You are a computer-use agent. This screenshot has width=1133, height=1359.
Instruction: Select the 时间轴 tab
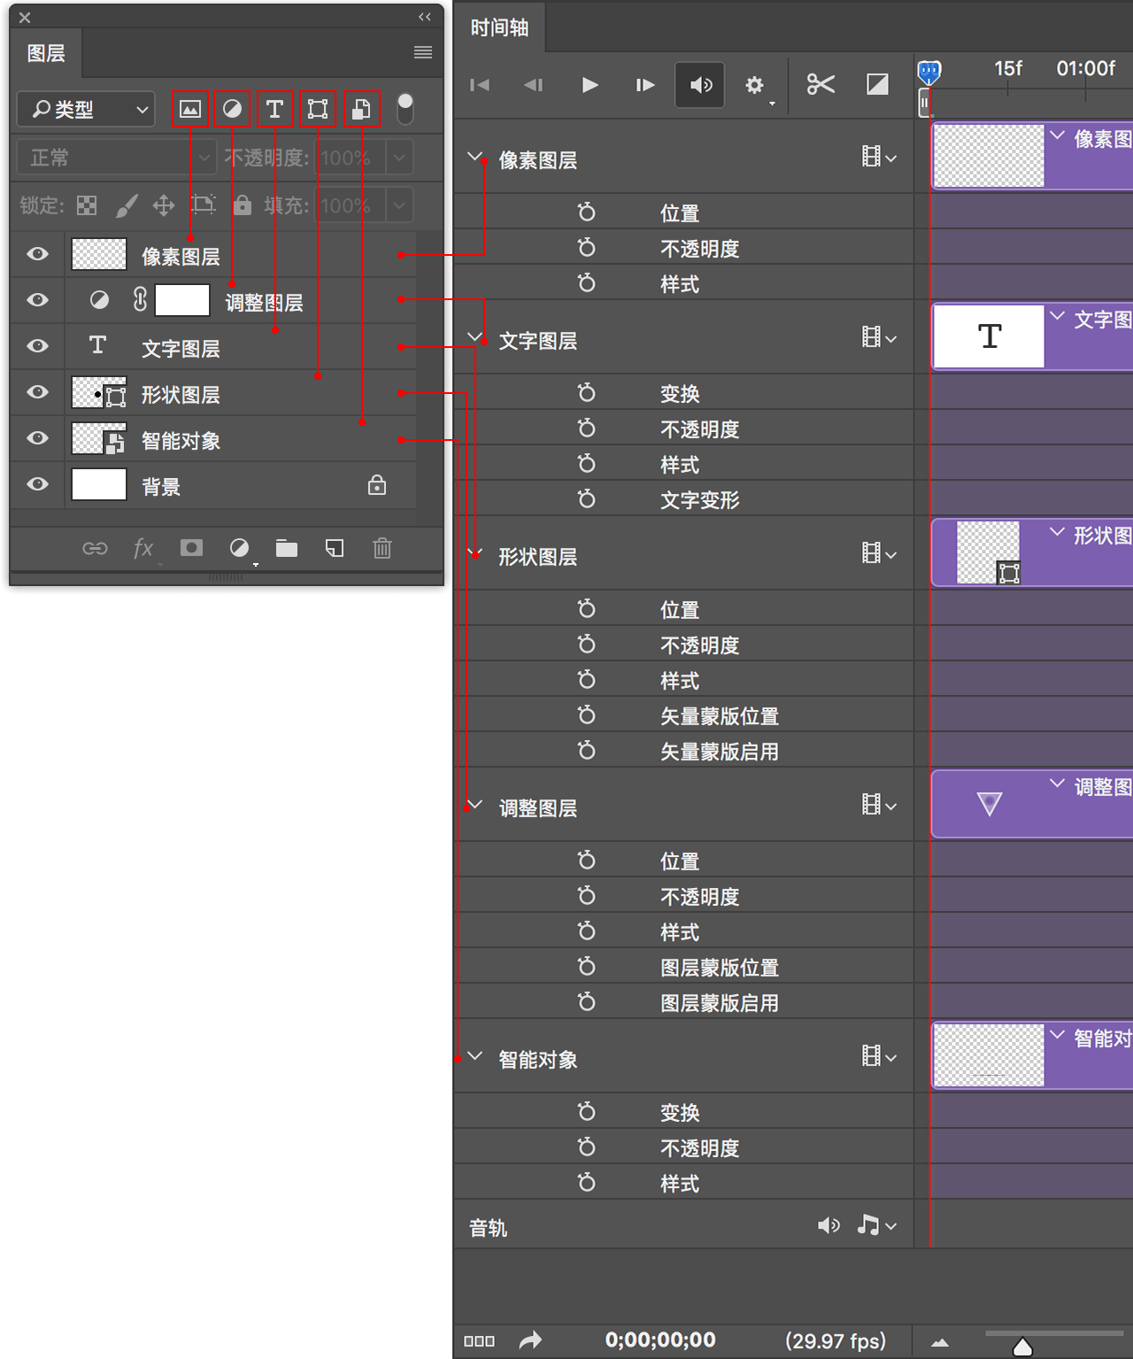coord(499,28)
